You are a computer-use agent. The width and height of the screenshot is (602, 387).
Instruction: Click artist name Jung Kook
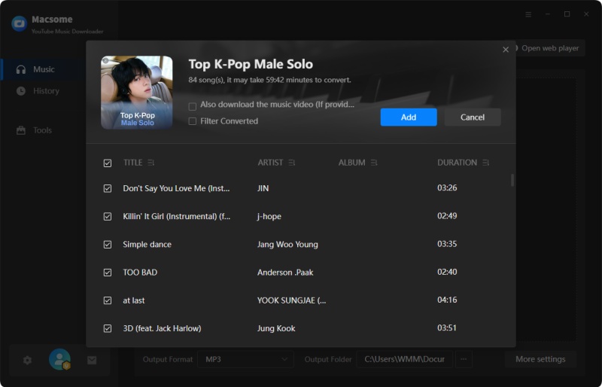(276, 328)
